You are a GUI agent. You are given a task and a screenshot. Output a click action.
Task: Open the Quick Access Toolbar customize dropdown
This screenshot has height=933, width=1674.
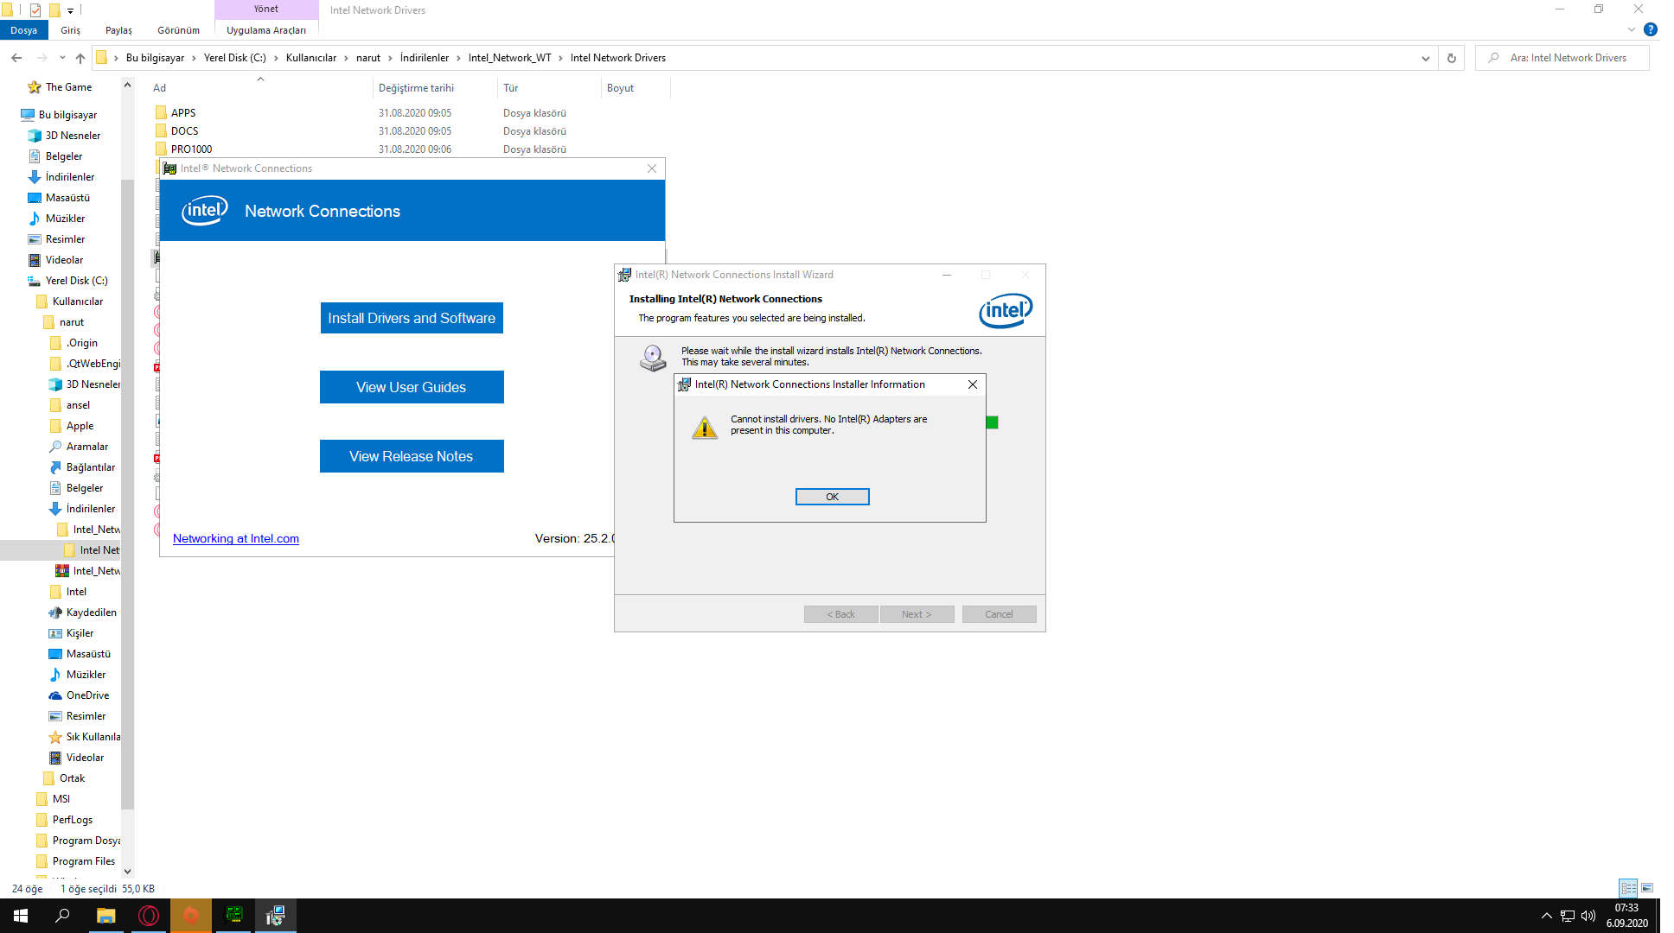(71, 10)
